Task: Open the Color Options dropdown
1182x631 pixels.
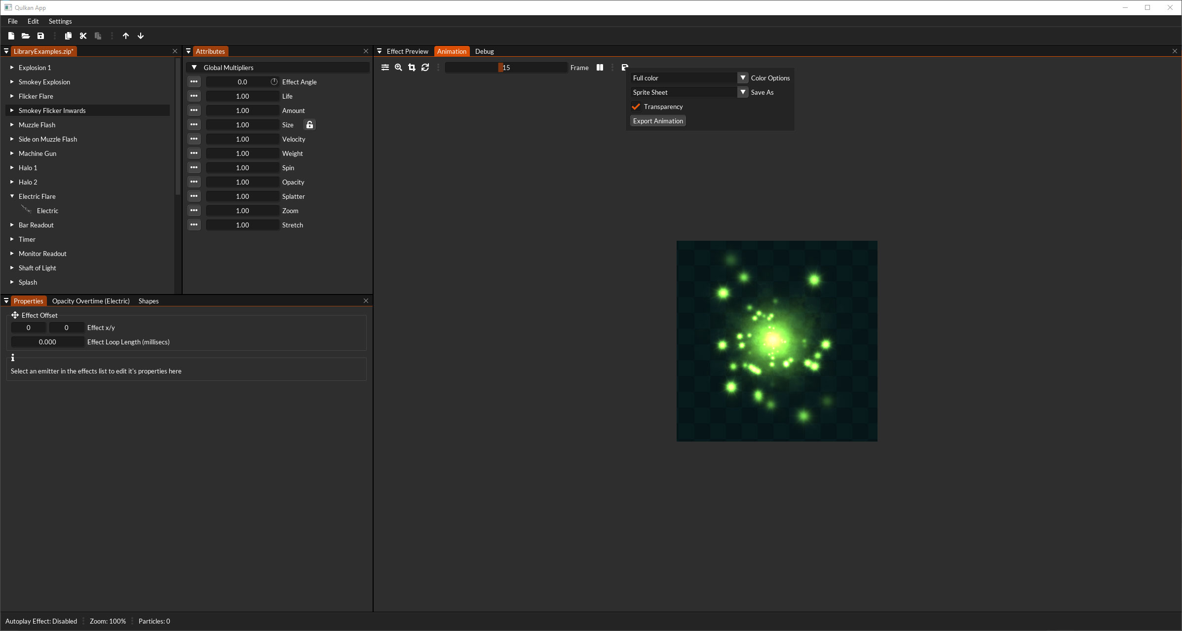Action: 743,78
